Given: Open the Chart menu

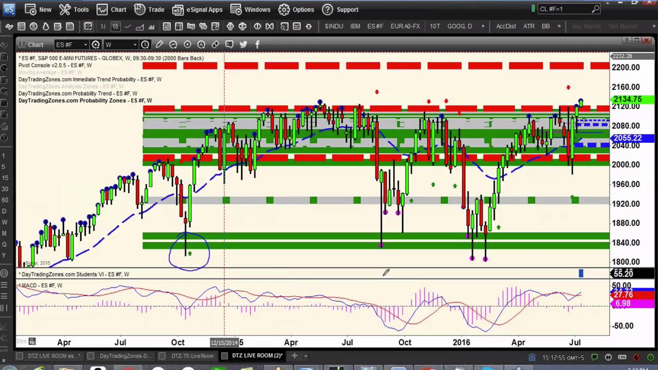Looking at the screenshot, I should coord(112,9).
